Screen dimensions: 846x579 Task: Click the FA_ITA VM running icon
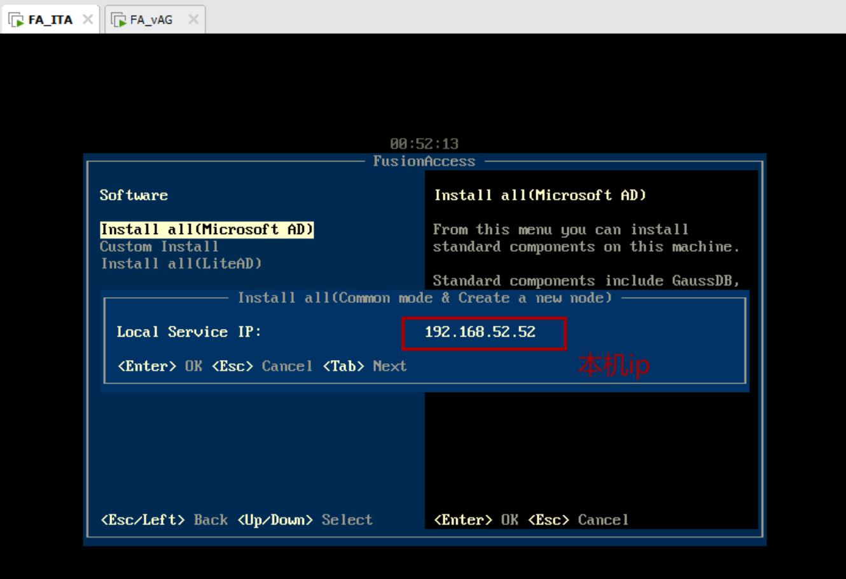click(x=16, y=20)
